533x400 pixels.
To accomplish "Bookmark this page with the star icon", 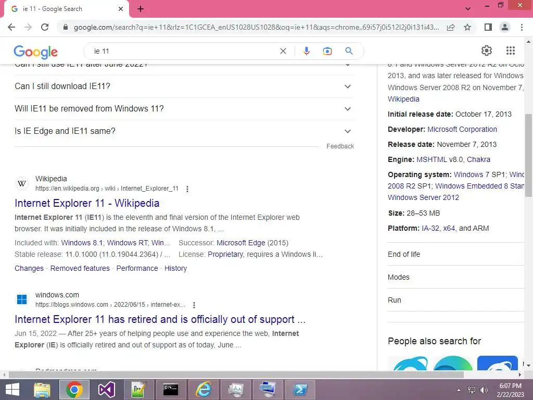I will tap(467, 27).
